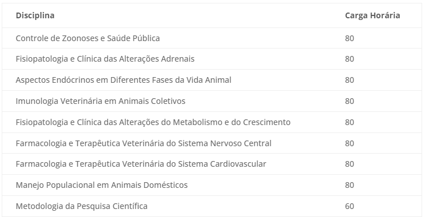
Task: Click 80 hours value for Metabolismo e Crescimento
Action: coord(349,122)
